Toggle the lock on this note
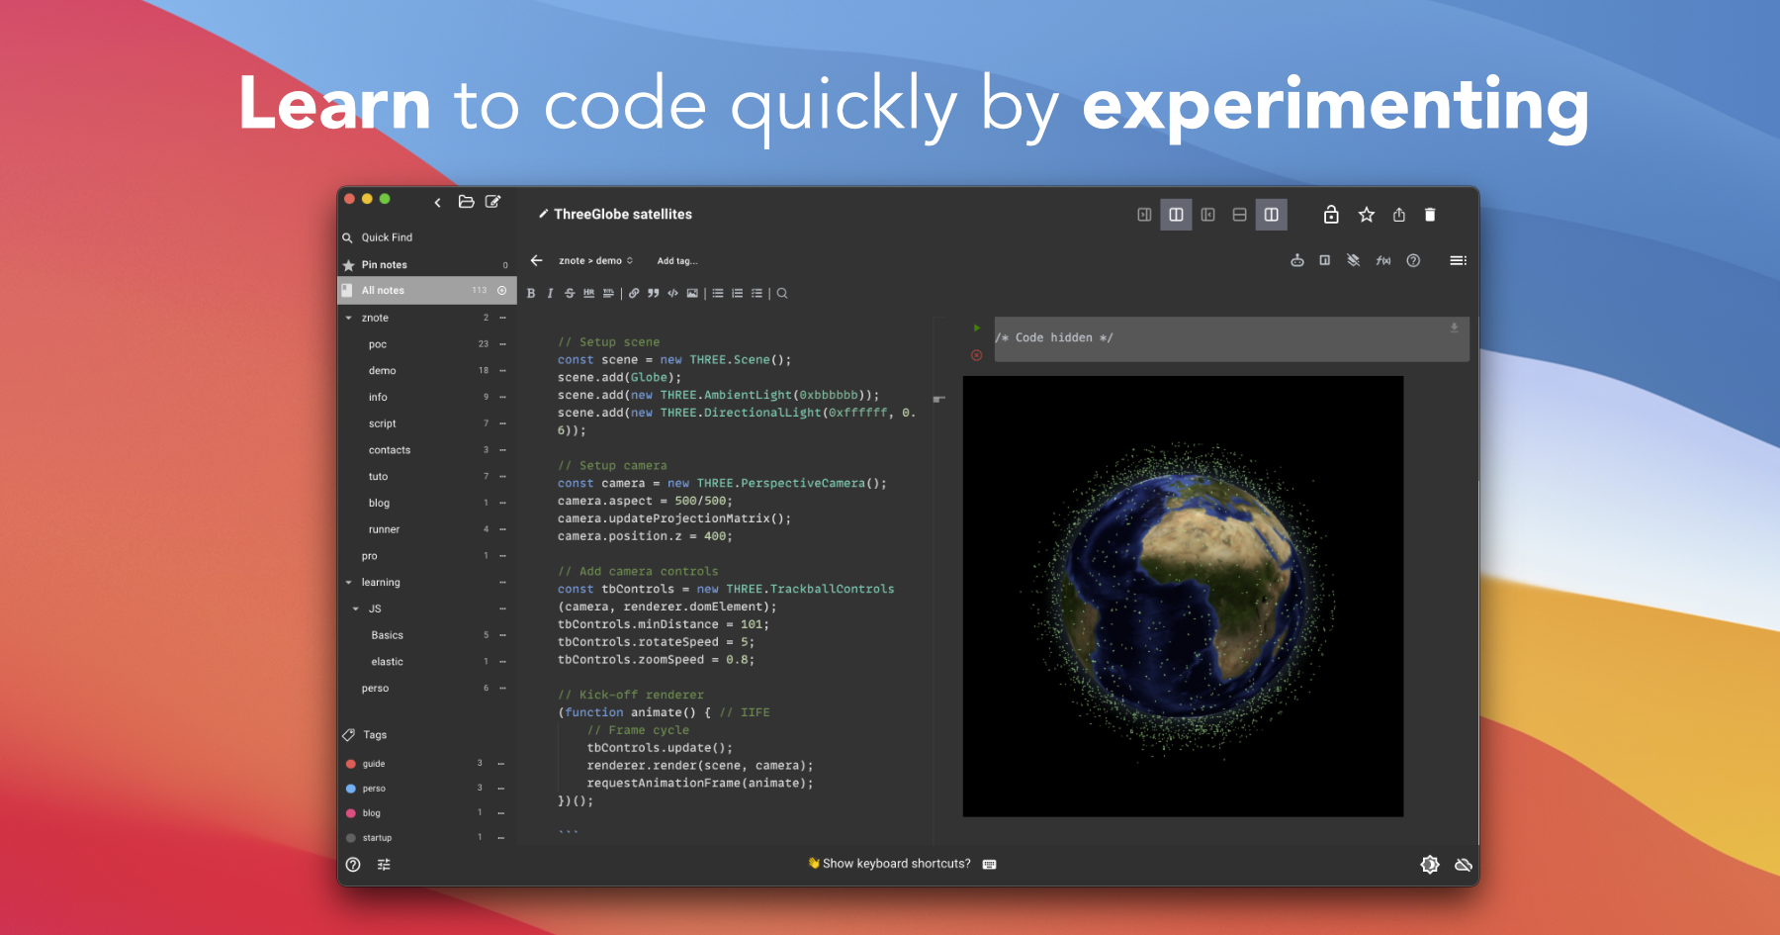1780x935 pixels. (1331, 215)
